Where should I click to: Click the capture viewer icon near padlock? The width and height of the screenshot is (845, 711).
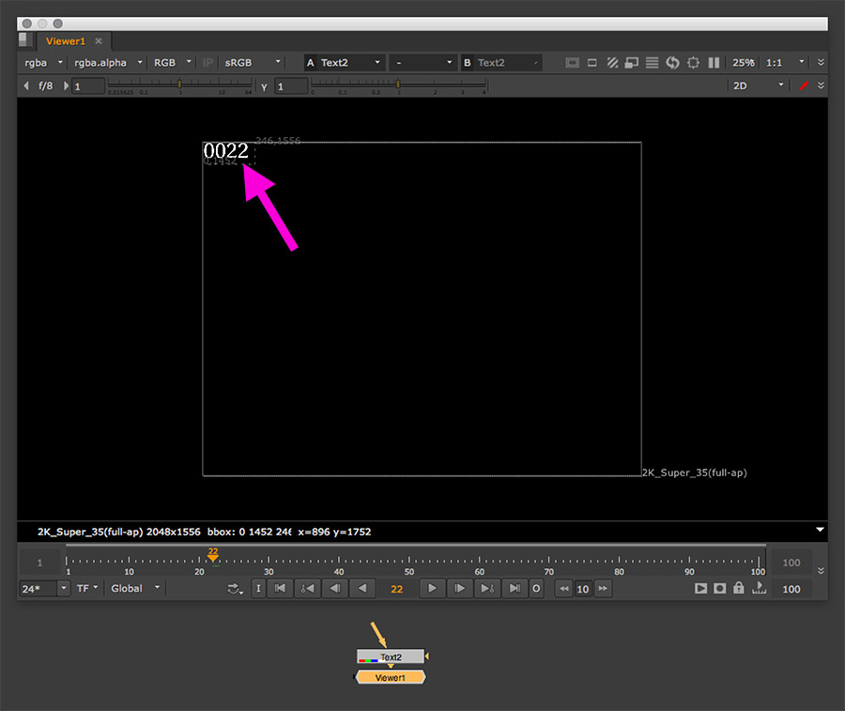click(719, 589)
